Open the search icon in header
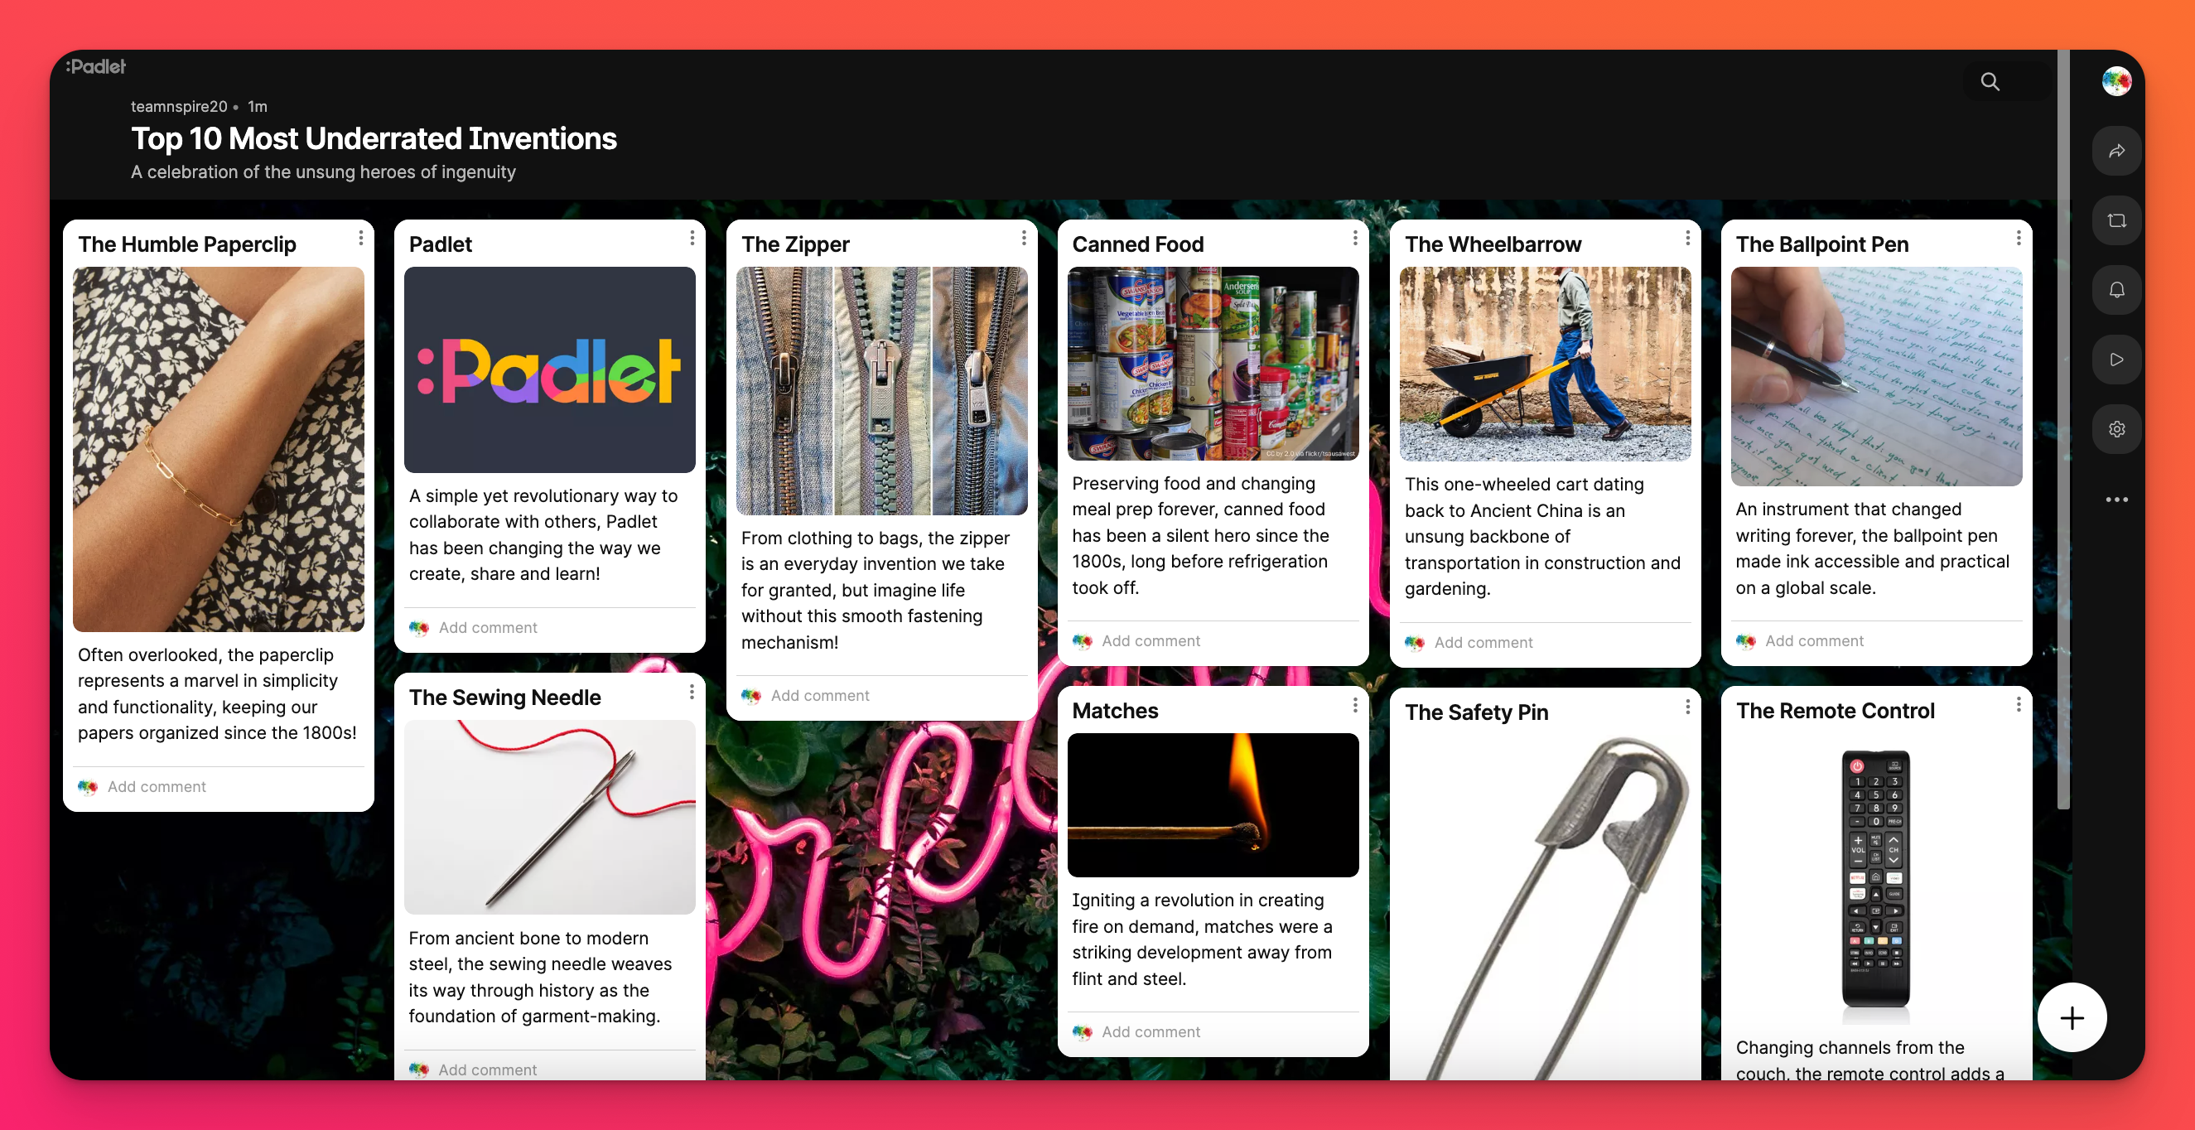2195x1130 pixels. point(1990,81)
